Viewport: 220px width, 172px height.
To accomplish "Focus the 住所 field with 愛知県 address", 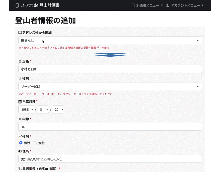I will 110,159.
